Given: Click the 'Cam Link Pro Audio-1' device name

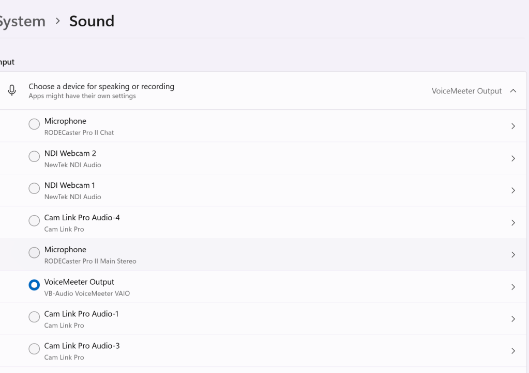Looking at the screenshot, I should coord(81,314).
